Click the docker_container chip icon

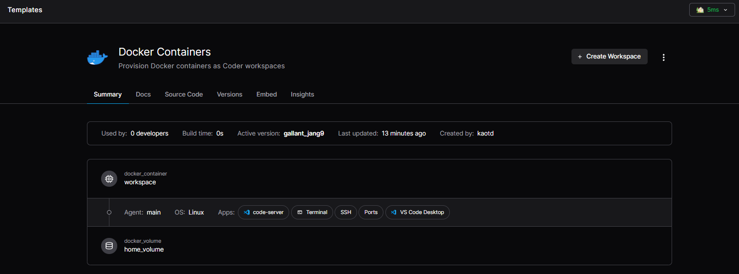(x=109, y=178)
